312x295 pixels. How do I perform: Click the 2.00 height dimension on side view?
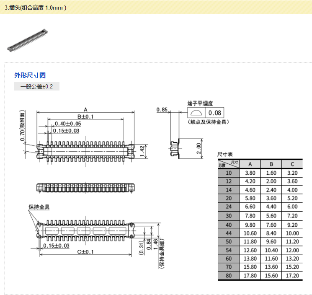(x=199, y=147)
